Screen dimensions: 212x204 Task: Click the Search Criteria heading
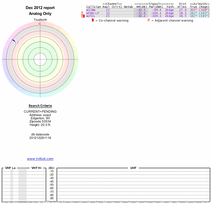(x=40, y=106)
